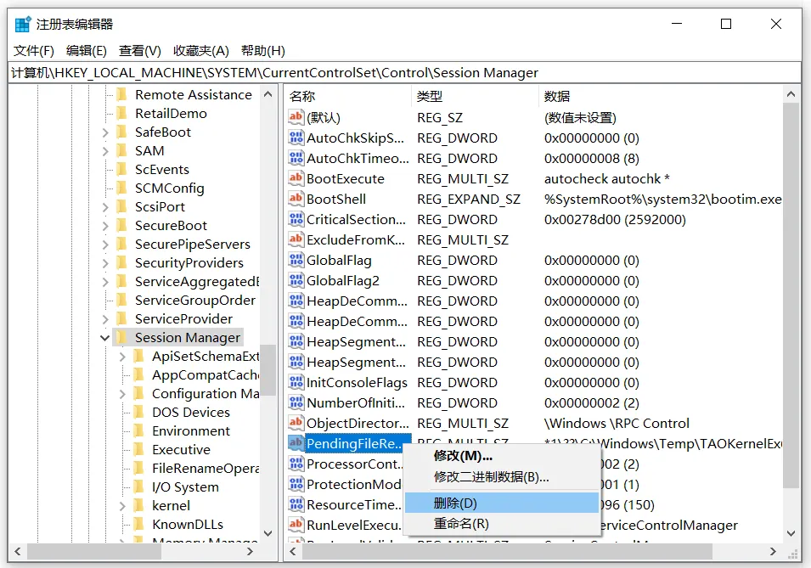Click the binary icon next to GlobalFlag2
The height and width of the screenshot is (568, 811).
[x=296, y=280]
